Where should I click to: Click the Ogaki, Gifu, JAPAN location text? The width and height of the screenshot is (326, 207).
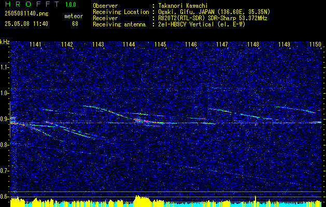[x=214, y=12]
